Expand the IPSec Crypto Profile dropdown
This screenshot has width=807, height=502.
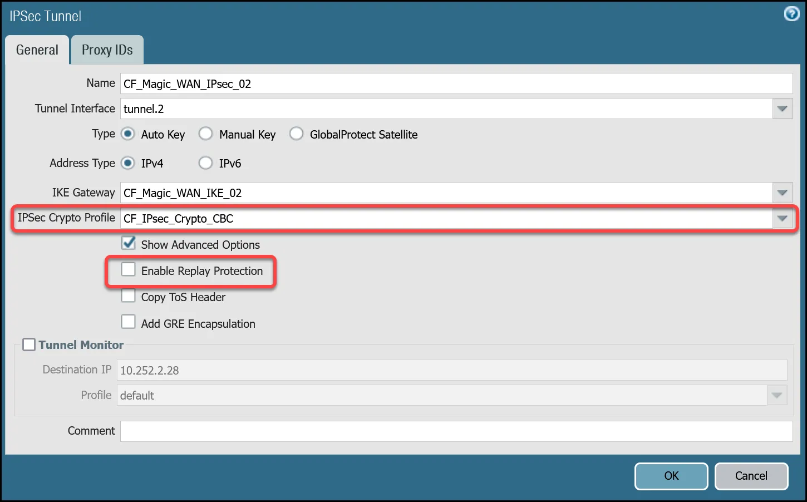click(x=782, y=219)
